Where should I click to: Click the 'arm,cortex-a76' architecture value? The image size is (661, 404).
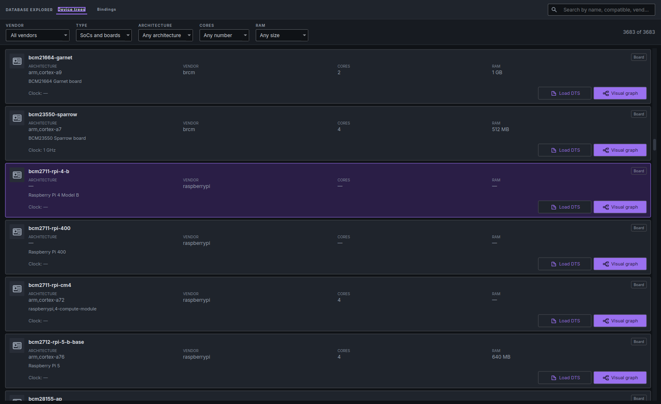46,357
